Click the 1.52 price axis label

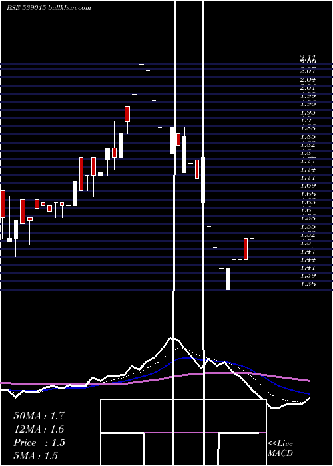coord(308,235)
